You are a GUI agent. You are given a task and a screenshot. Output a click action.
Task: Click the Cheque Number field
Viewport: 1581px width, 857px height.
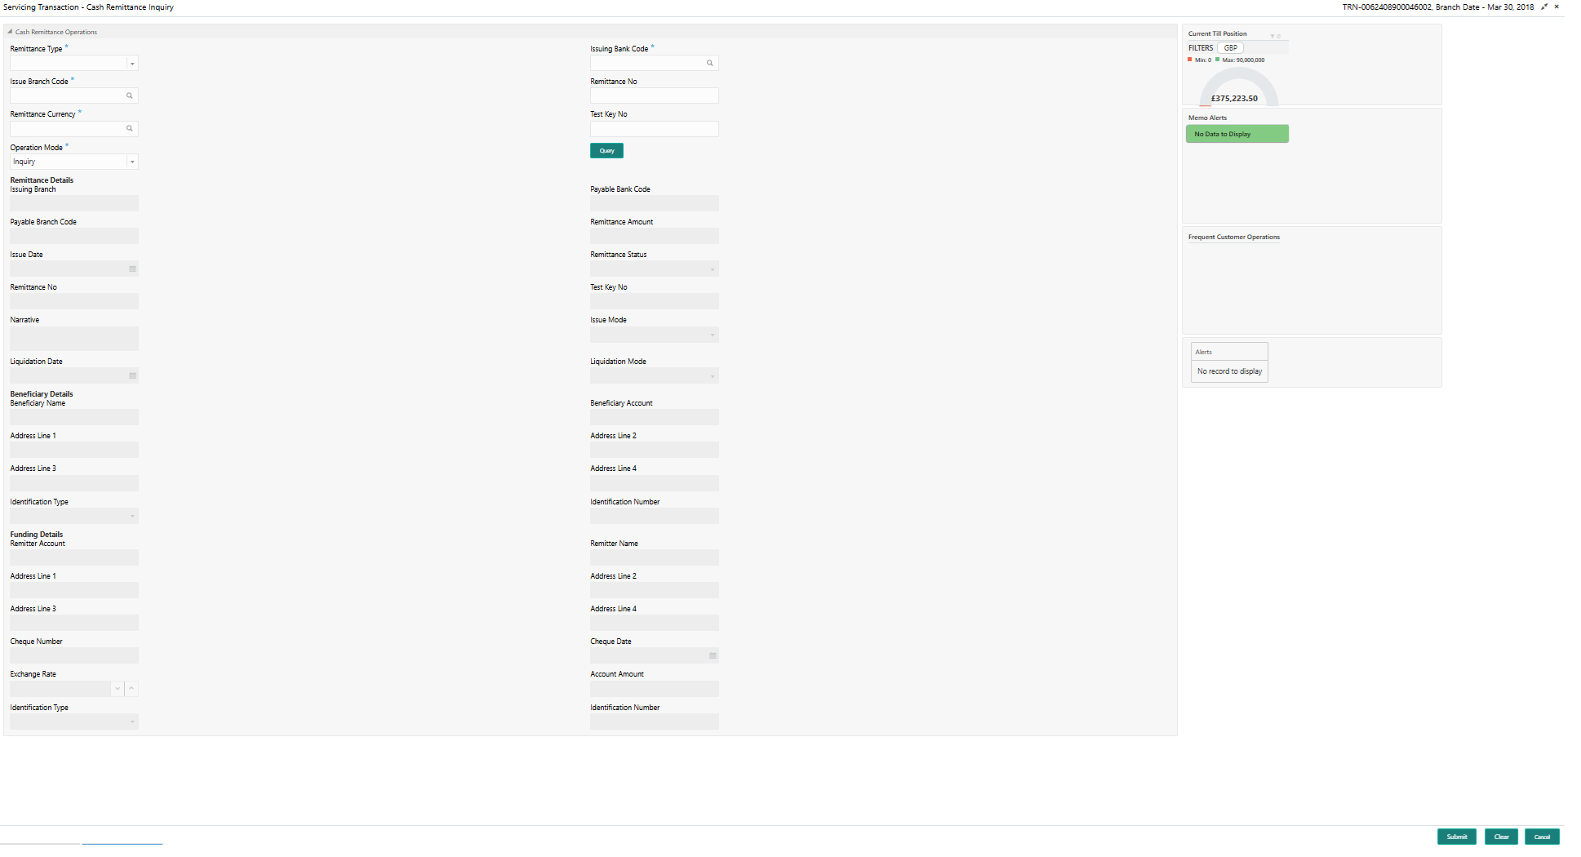74,656
